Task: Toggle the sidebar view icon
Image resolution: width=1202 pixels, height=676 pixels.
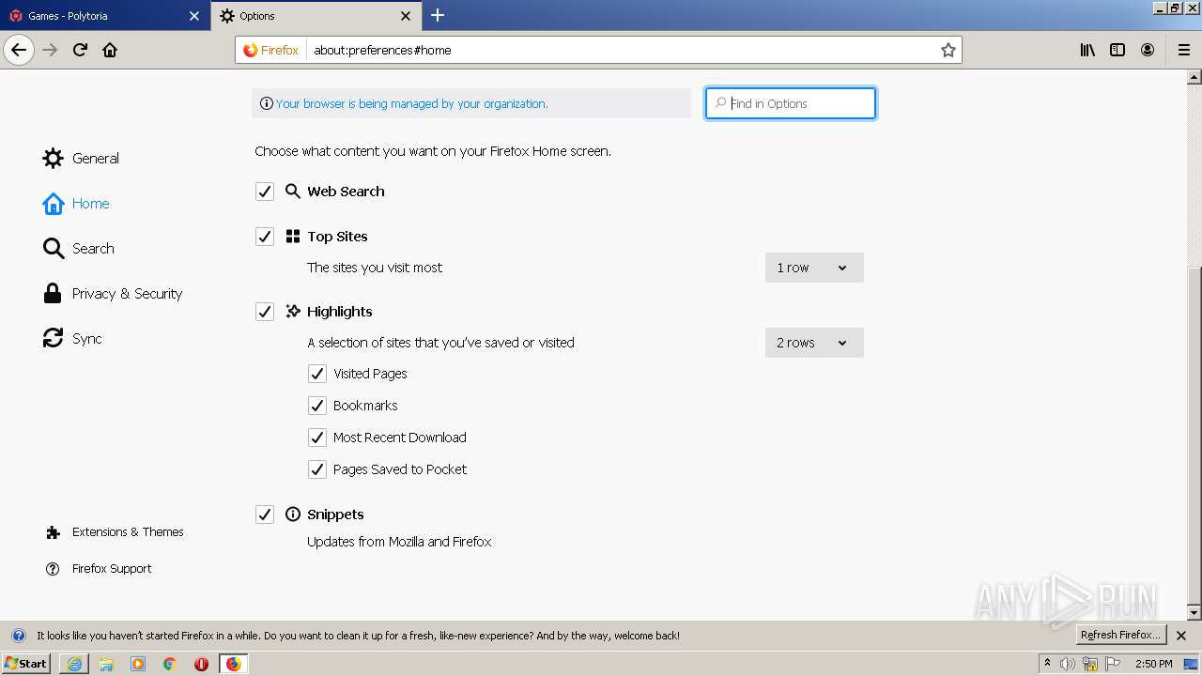Action: 1117,50
